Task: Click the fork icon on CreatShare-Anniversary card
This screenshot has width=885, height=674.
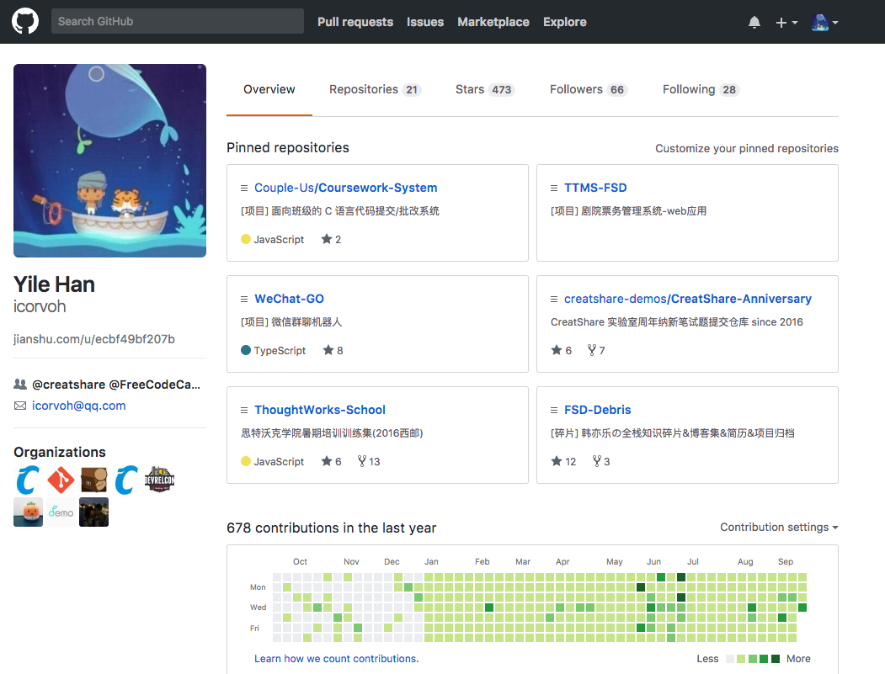Action: (591, 350)
